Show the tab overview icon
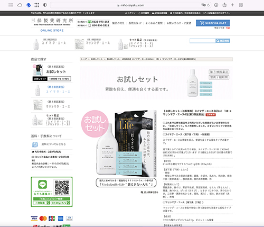The width and height of the screenshot is (264, 227). click(x=241, y=5)
